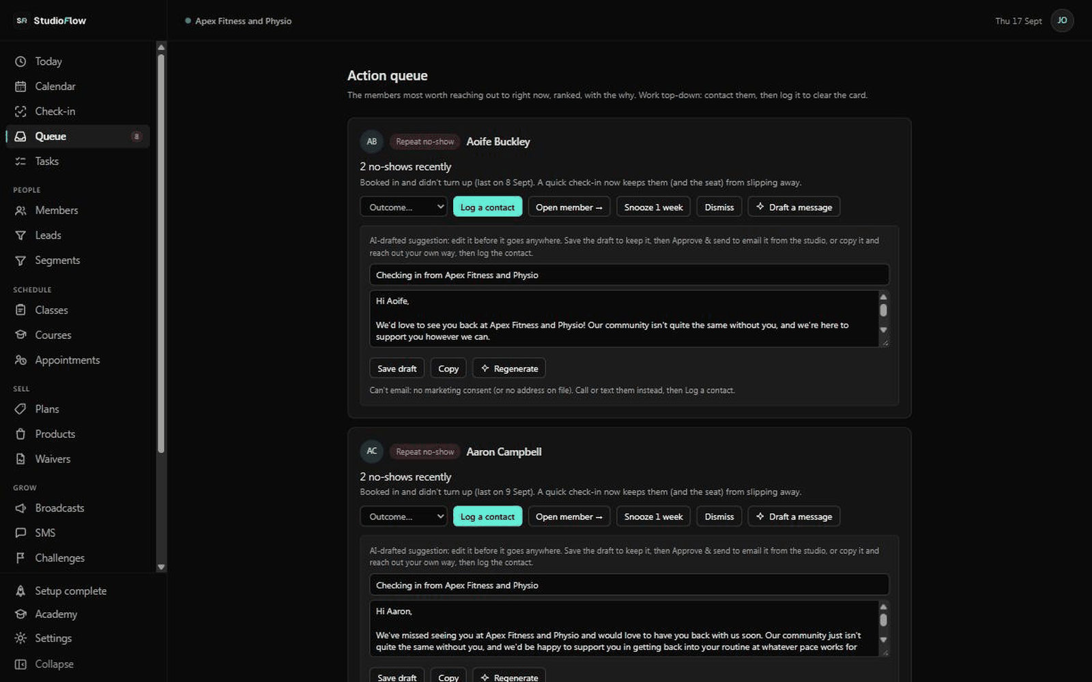1092x682 pixels.
Task: Draft a message for Aaron Campbell
Action: (794, 517)
